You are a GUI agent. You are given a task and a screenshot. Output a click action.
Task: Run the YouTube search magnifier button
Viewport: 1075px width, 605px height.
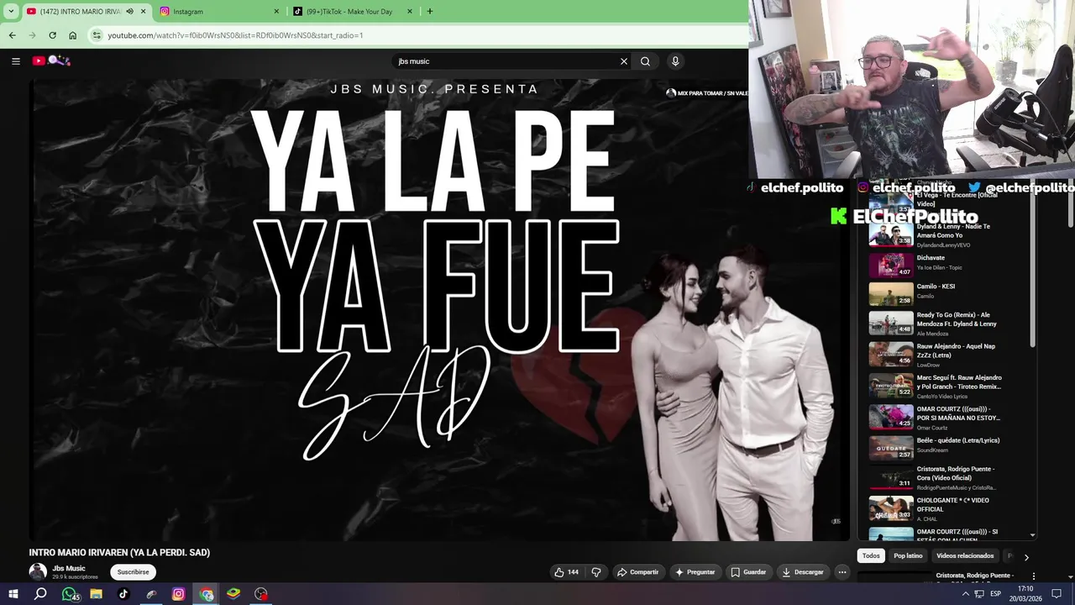click(x=645, y=61)
